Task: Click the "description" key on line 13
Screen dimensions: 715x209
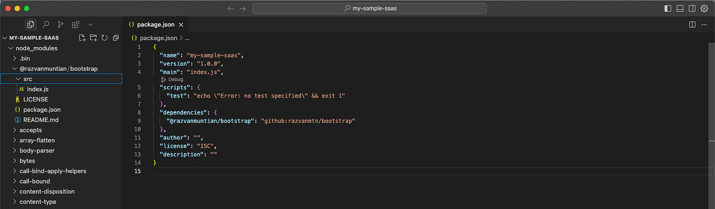Action: 182,154
